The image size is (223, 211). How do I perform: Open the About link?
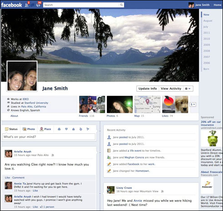(14, 116)
